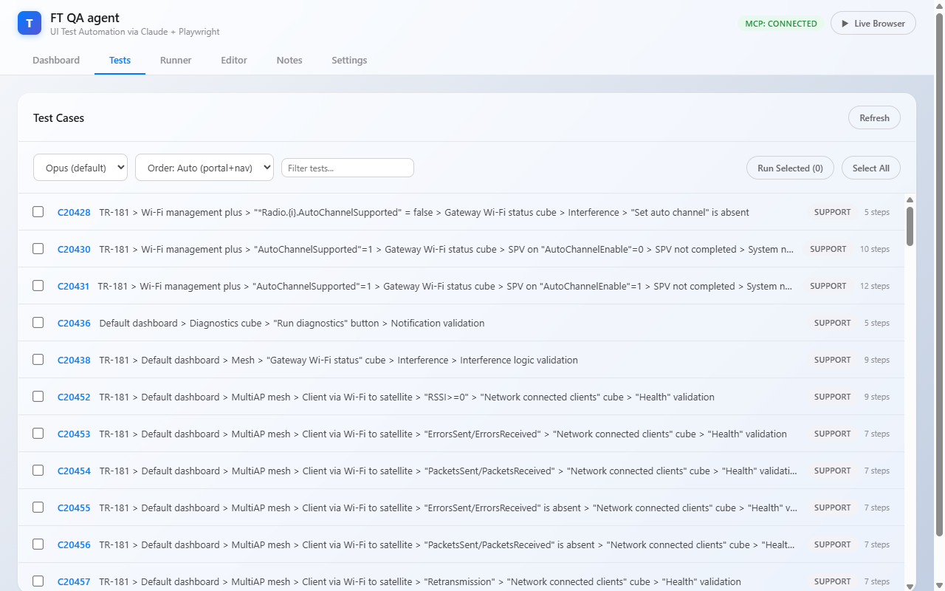This screenshot has width=945, height=591.
Task: Open the Order: Auto (portal+nav) dropdown
Action: coord(205,168)
